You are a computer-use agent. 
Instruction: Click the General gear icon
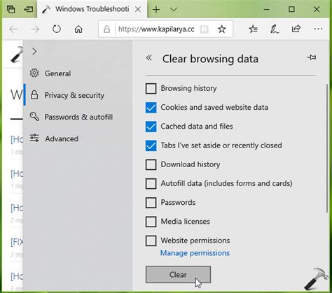[x=34, y=73]
